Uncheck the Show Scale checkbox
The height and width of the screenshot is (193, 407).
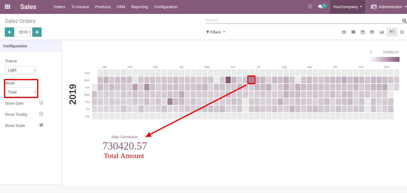(41, 125)
